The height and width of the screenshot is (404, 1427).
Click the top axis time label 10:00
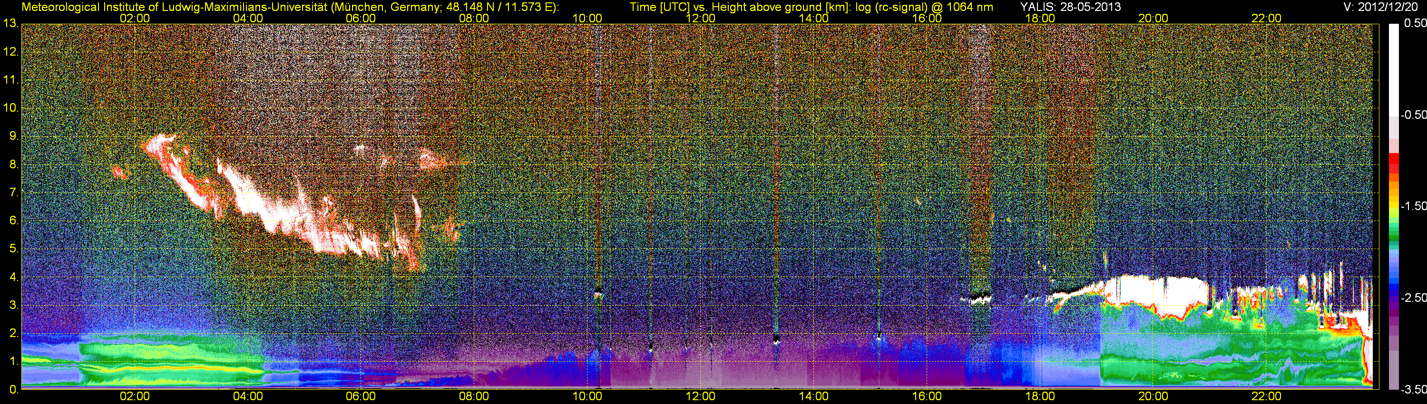pyautogui.click(x=587, y=18)
